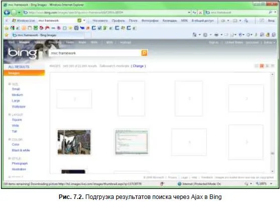The height and width of the screenshot is (202, 280).
Task: Click the Print icon in command bar
Action: tap(216, 35)
